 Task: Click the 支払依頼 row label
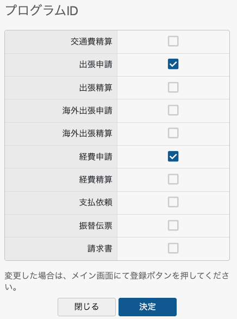pyautogui.click(x=96, y=202)
